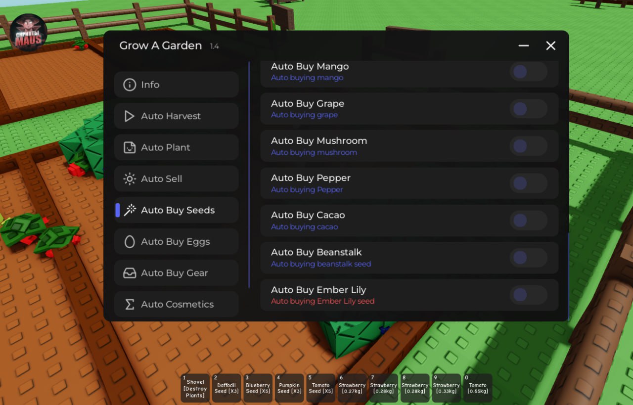Screen dimensions: 633x405
Task: Click the Auto Buy Seeds magic wand icon
Action: point(130,210)
